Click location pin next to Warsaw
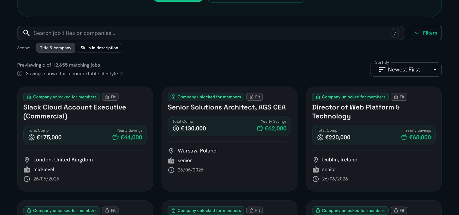The image size is (459, 215). tap(171, 151)
